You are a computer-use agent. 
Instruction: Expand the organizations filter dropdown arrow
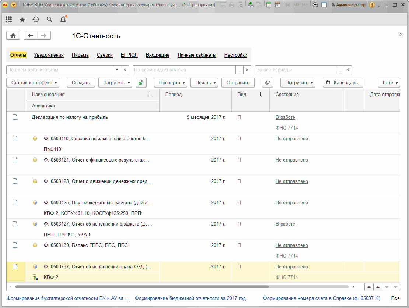(x=117, y=70)
